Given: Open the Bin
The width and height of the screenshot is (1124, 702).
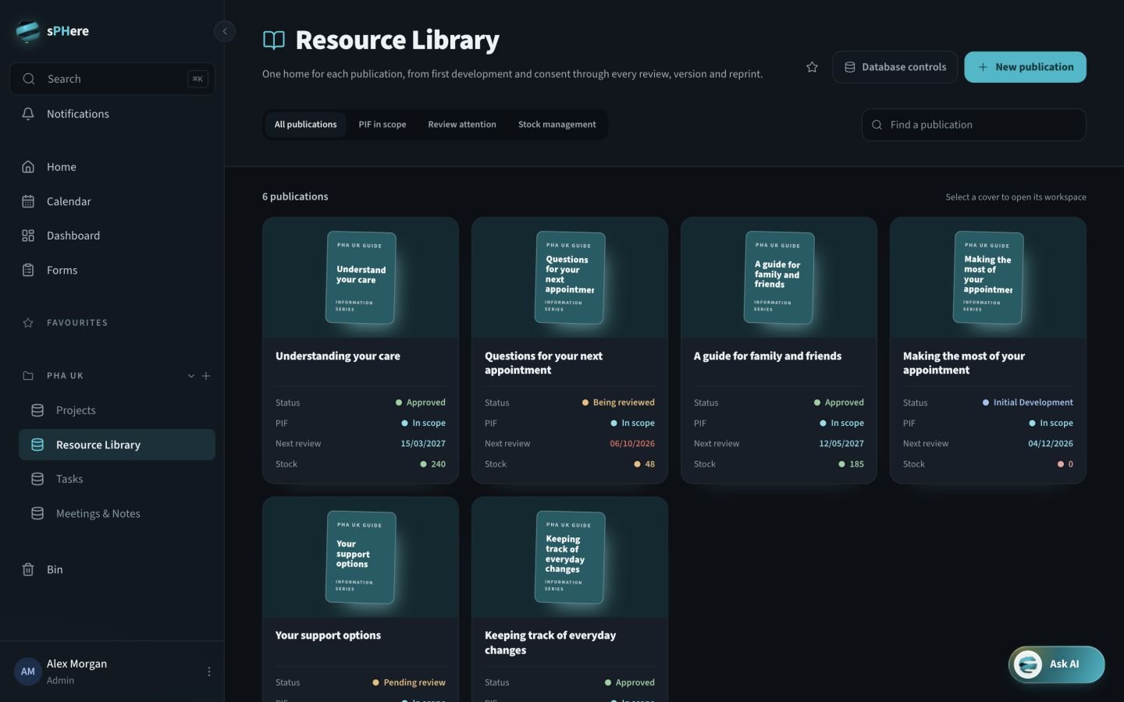Looking at the screenshot, I should tap(112, 569).
